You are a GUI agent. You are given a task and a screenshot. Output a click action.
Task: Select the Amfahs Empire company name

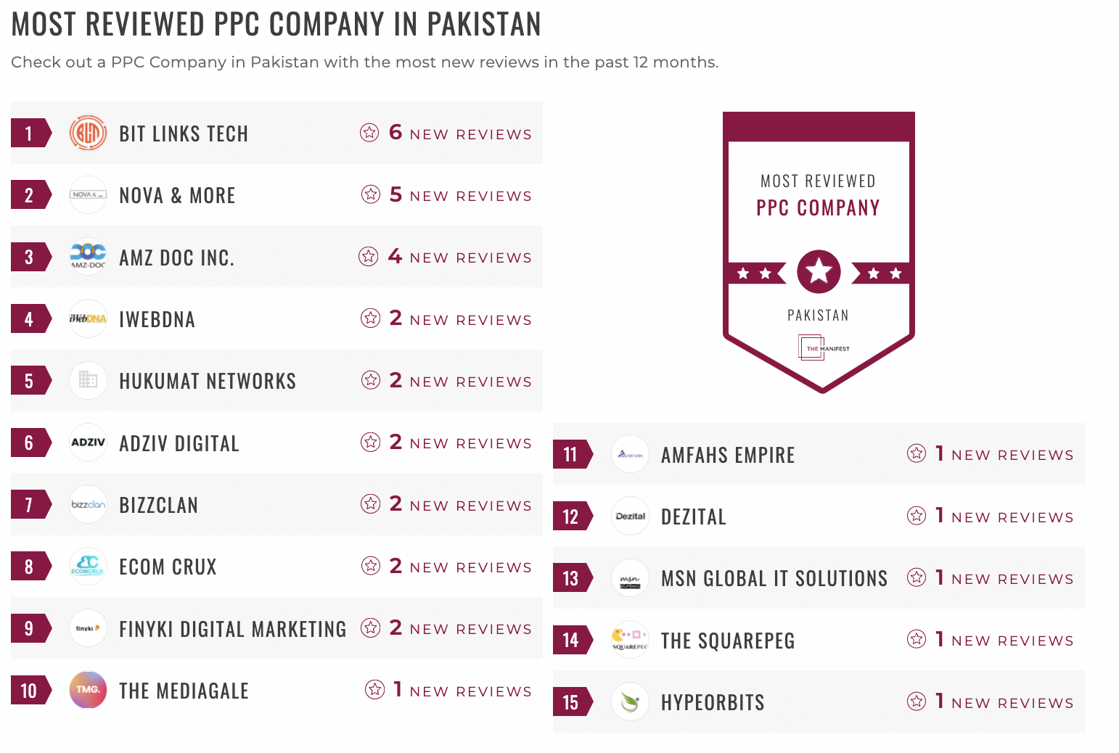(x=728, y=456)
